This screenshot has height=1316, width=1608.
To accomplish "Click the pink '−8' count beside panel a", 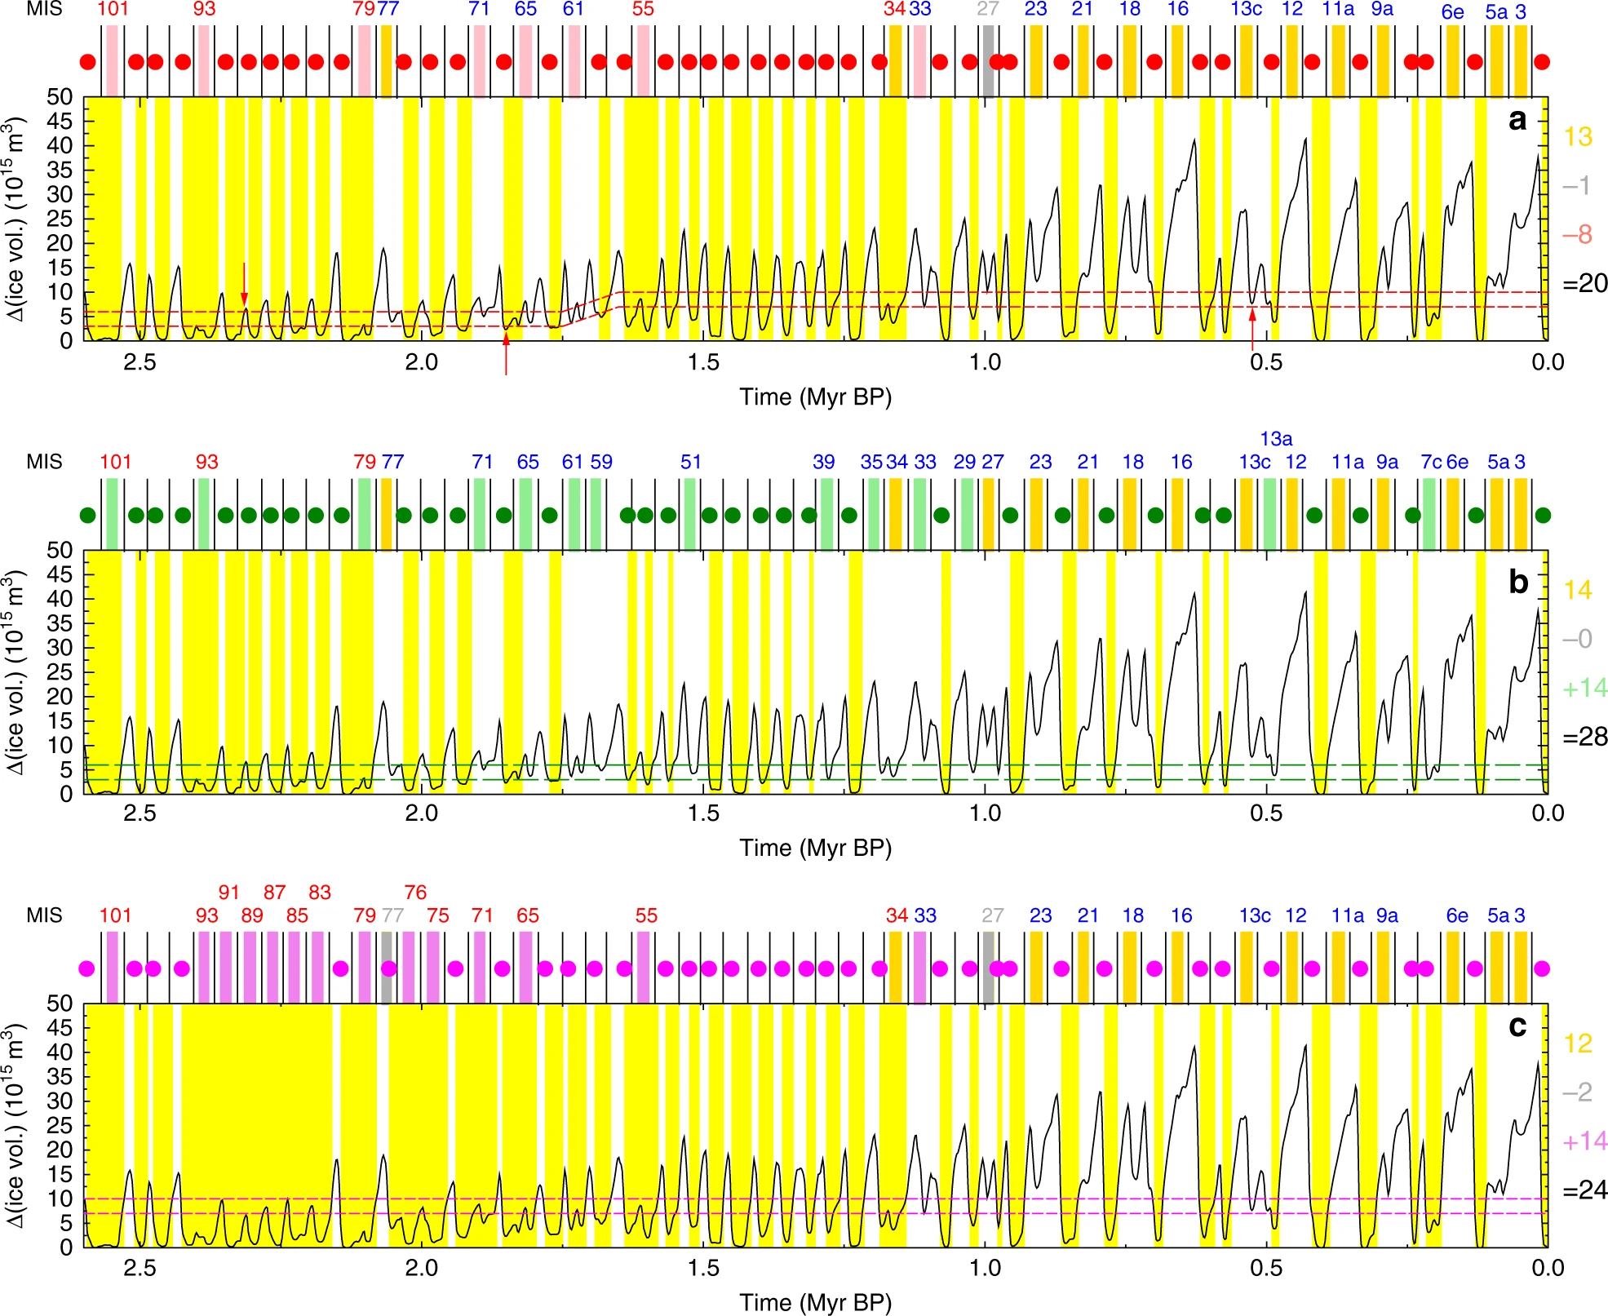I will tap(1576, 235).
